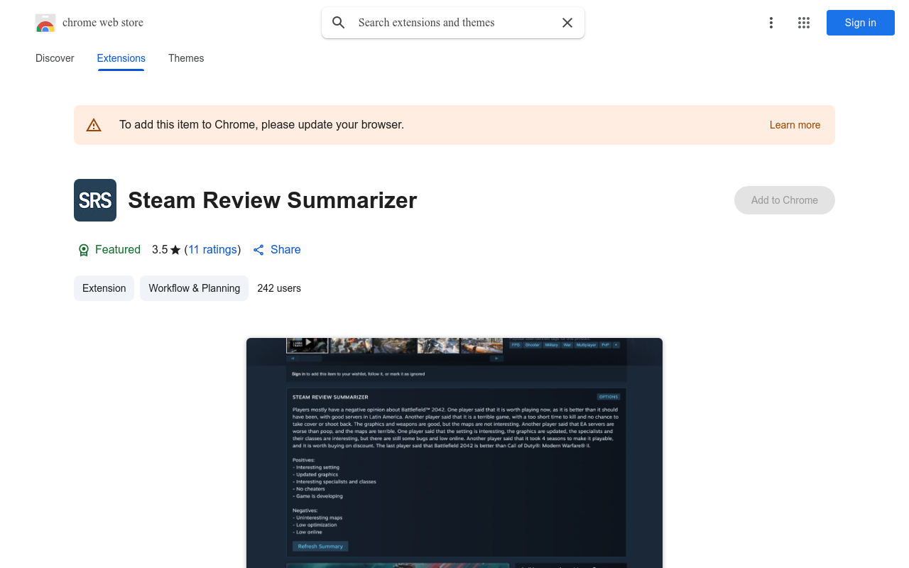The width and height of the screenshot is (909, 568).
Task: Click the search magnifier icon
Action: click(339, 23)
